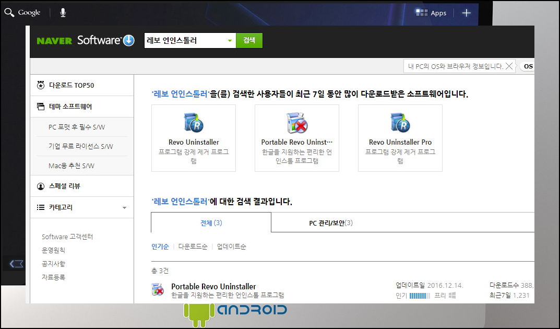Switch to the PC 관리/보안 (3) tab

point(331,223)
